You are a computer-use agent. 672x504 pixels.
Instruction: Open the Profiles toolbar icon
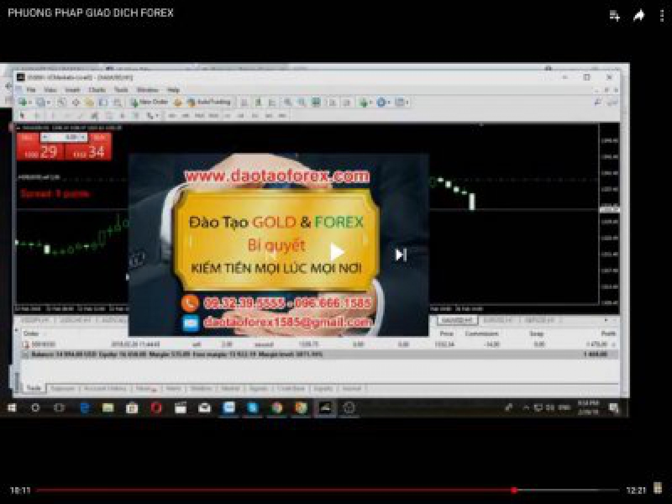[41, 102]
